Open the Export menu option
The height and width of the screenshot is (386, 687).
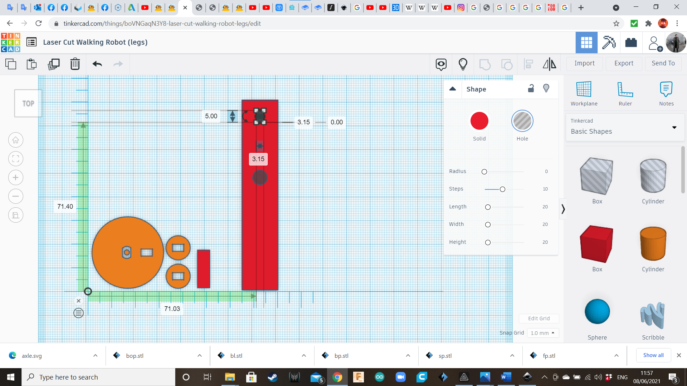[623, 63]
